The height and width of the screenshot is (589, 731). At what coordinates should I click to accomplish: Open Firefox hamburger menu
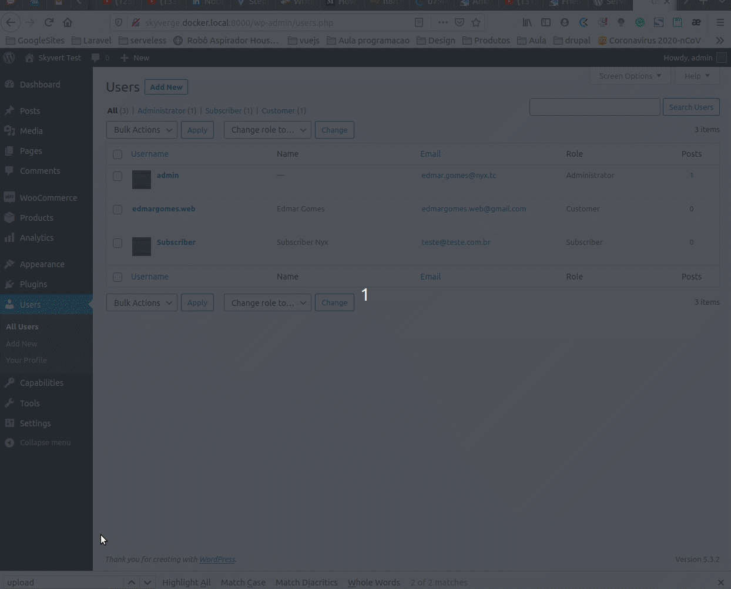tap(720, 22)
